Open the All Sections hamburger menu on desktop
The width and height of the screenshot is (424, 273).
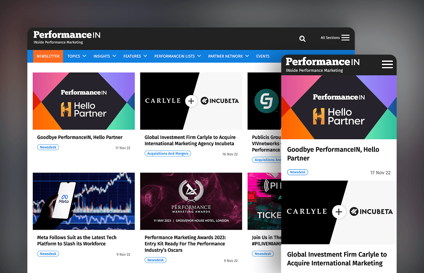(x=345, y=37)
